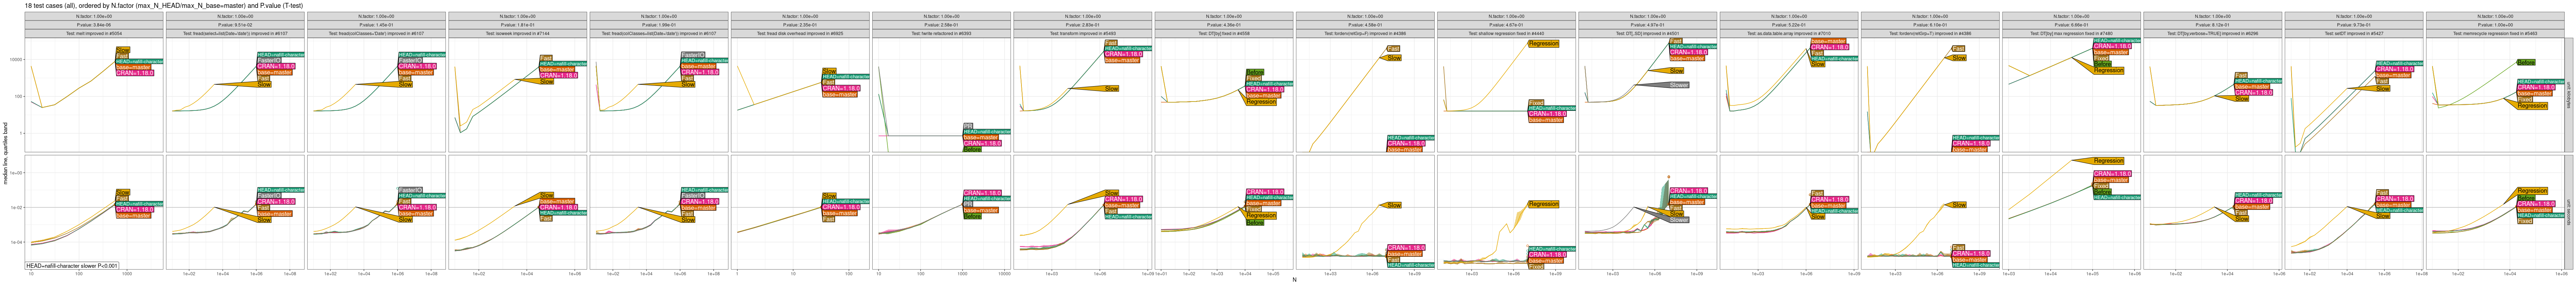Click the x-axis title "N" below the plots

[x=1294, y=280]
